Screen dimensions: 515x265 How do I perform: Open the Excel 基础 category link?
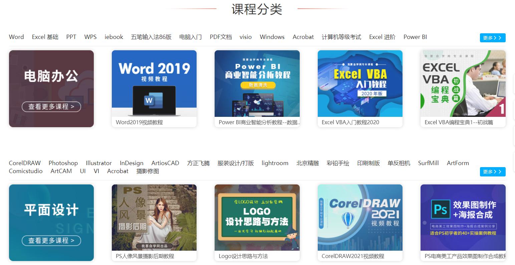[x=45, y=37]
